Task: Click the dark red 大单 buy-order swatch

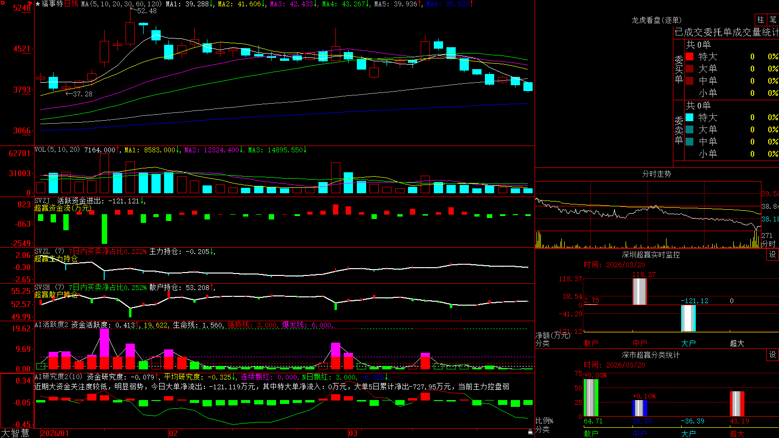Action: [689, 69]
